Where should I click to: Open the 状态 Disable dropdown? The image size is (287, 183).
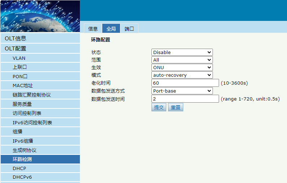(182, 52)
